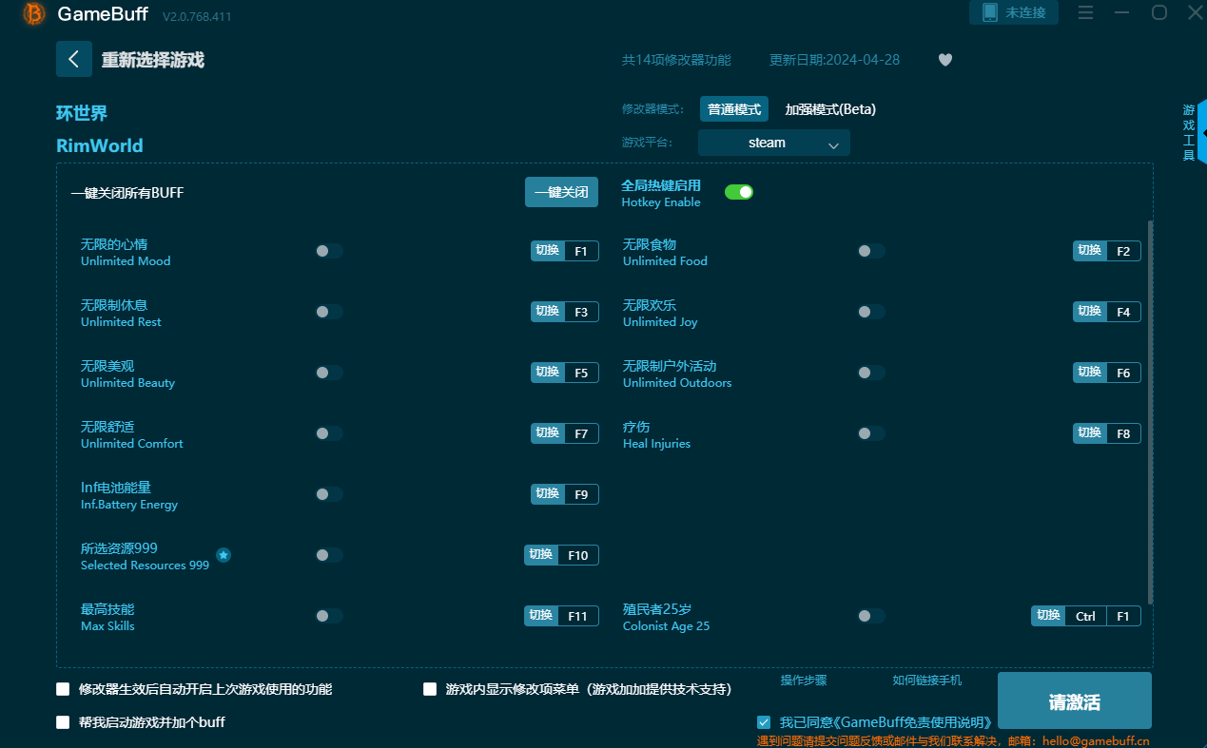
Task: Open the steam platform dropdown
Action: click(773, 142)
